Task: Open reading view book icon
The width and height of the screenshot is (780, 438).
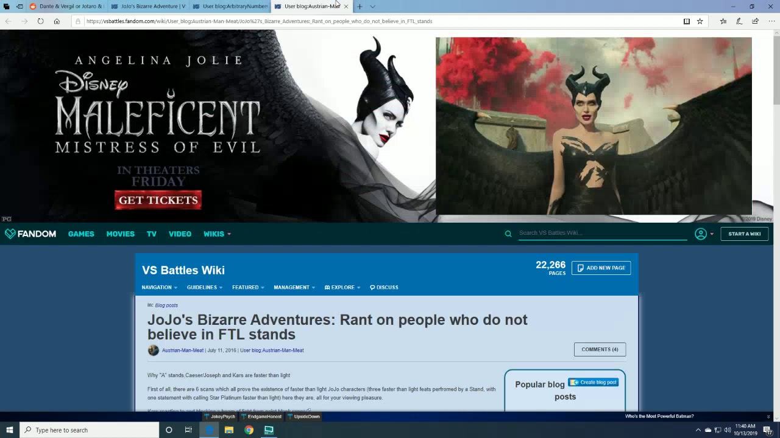Action: click(687, 21)
